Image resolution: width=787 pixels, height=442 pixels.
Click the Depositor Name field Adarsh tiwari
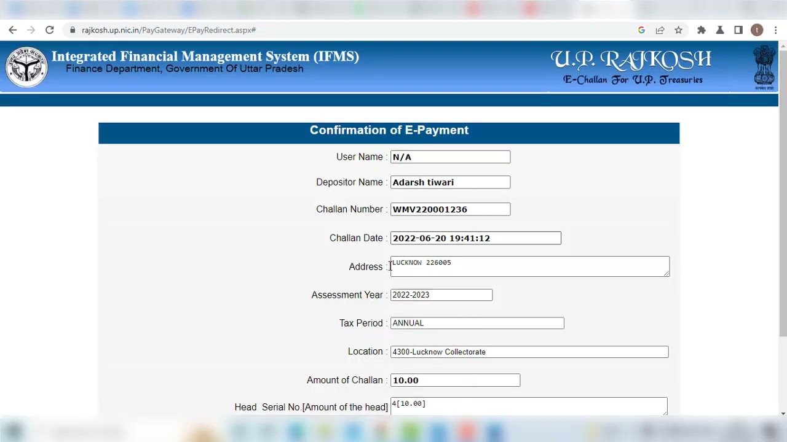tap(450, 182)
